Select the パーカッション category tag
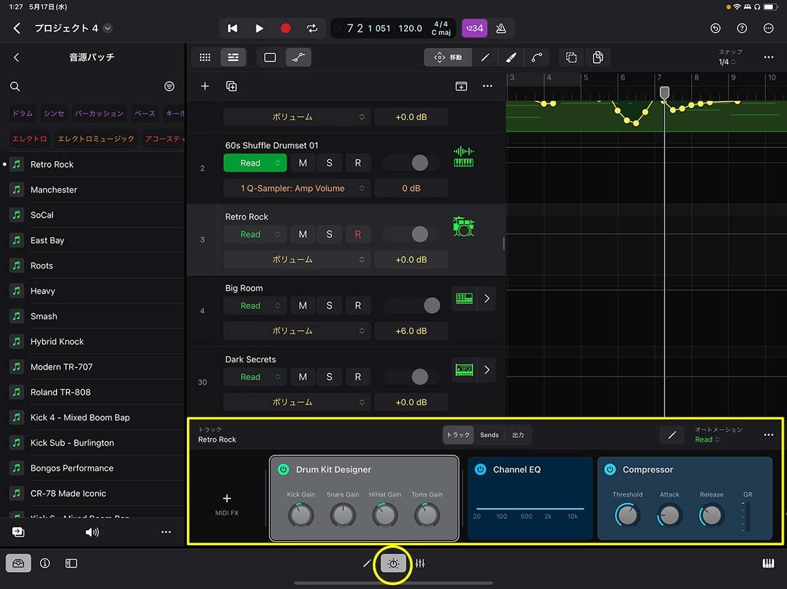The image size is (787, 589). (x=98, y=113)
